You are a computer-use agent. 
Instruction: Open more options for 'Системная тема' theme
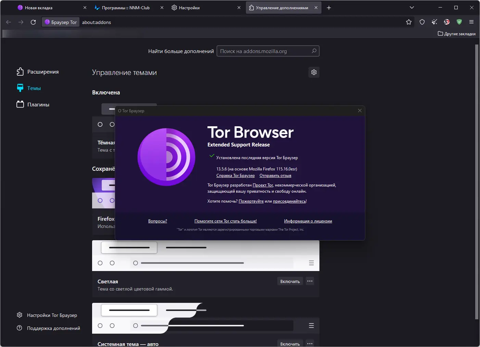(x=310, y=344)
